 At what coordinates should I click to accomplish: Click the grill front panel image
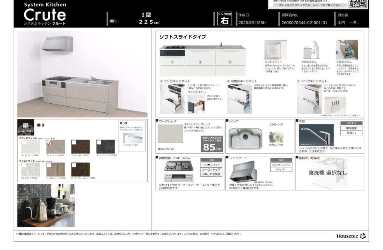(x=179, y=177)
